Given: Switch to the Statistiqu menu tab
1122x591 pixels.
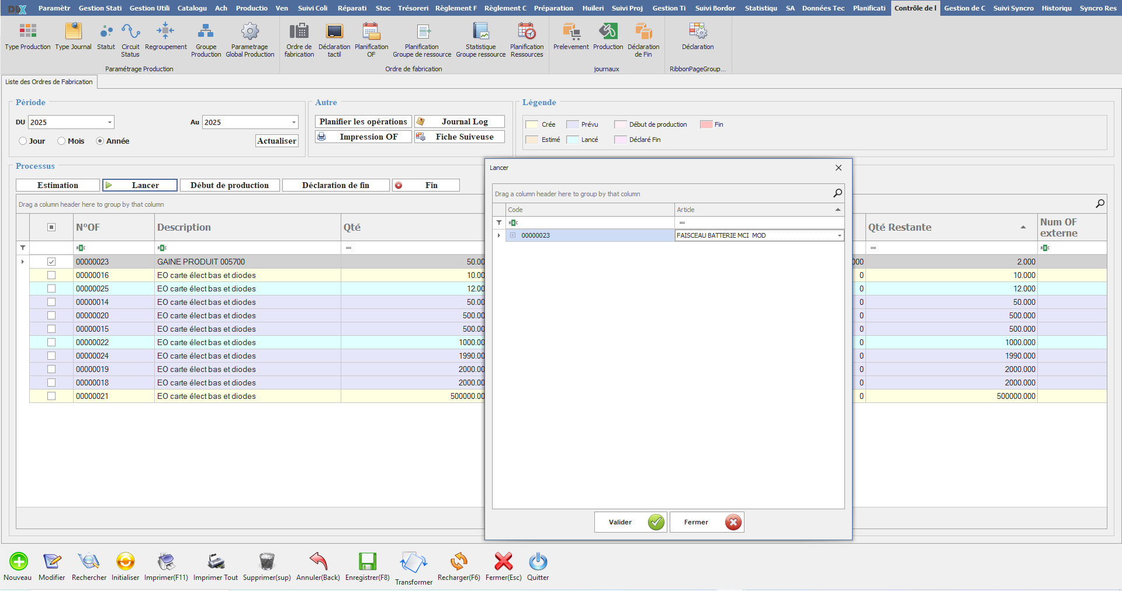Looking at the screenshot, I should click(x=761, y=8).
